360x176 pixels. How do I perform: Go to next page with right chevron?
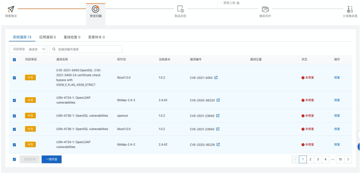tap(348, 159)
